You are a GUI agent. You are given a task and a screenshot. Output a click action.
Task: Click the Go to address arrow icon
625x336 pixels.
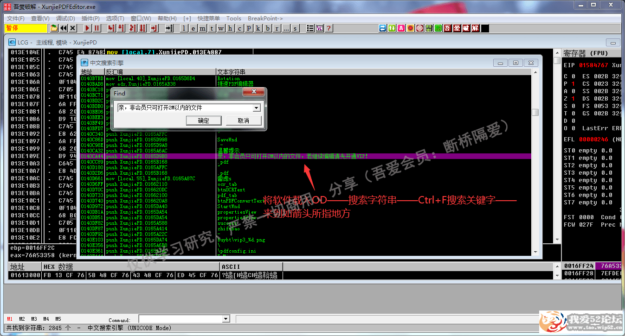pyautogui.click(x=169, y=28)
